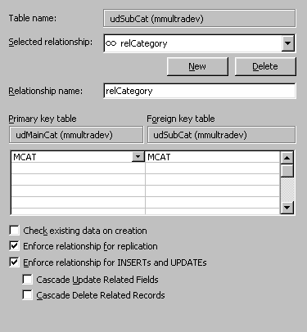This screenshot has height=332, width=307.
Task: Click the New relationship button
Action: (197, 66)
